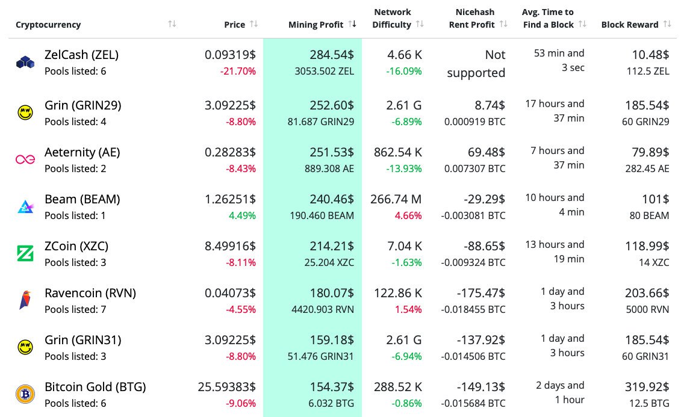681x417 pixels.
Task: Click the Aeternity infinity logo icon
Action: point(25,159)
